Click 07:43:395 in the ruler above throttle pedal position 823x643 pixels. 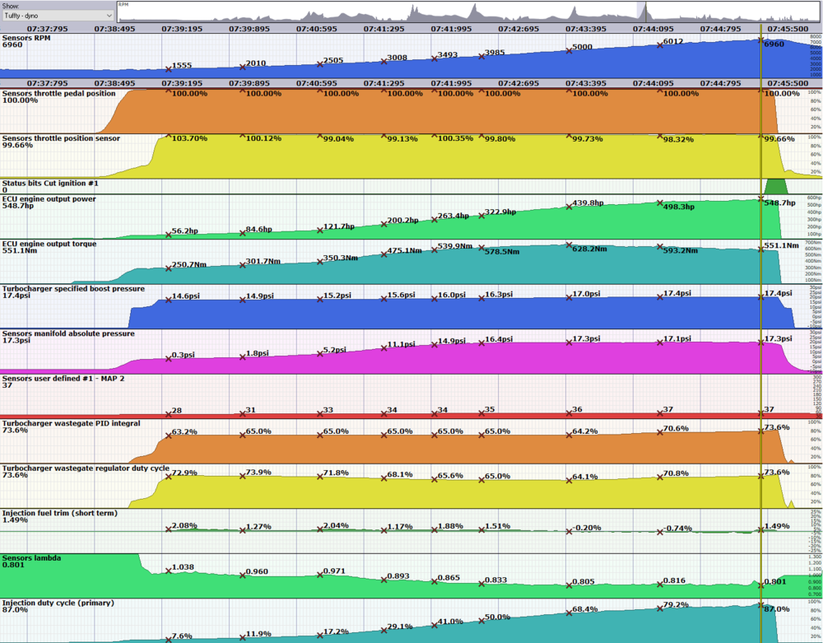tap(586, 83)
